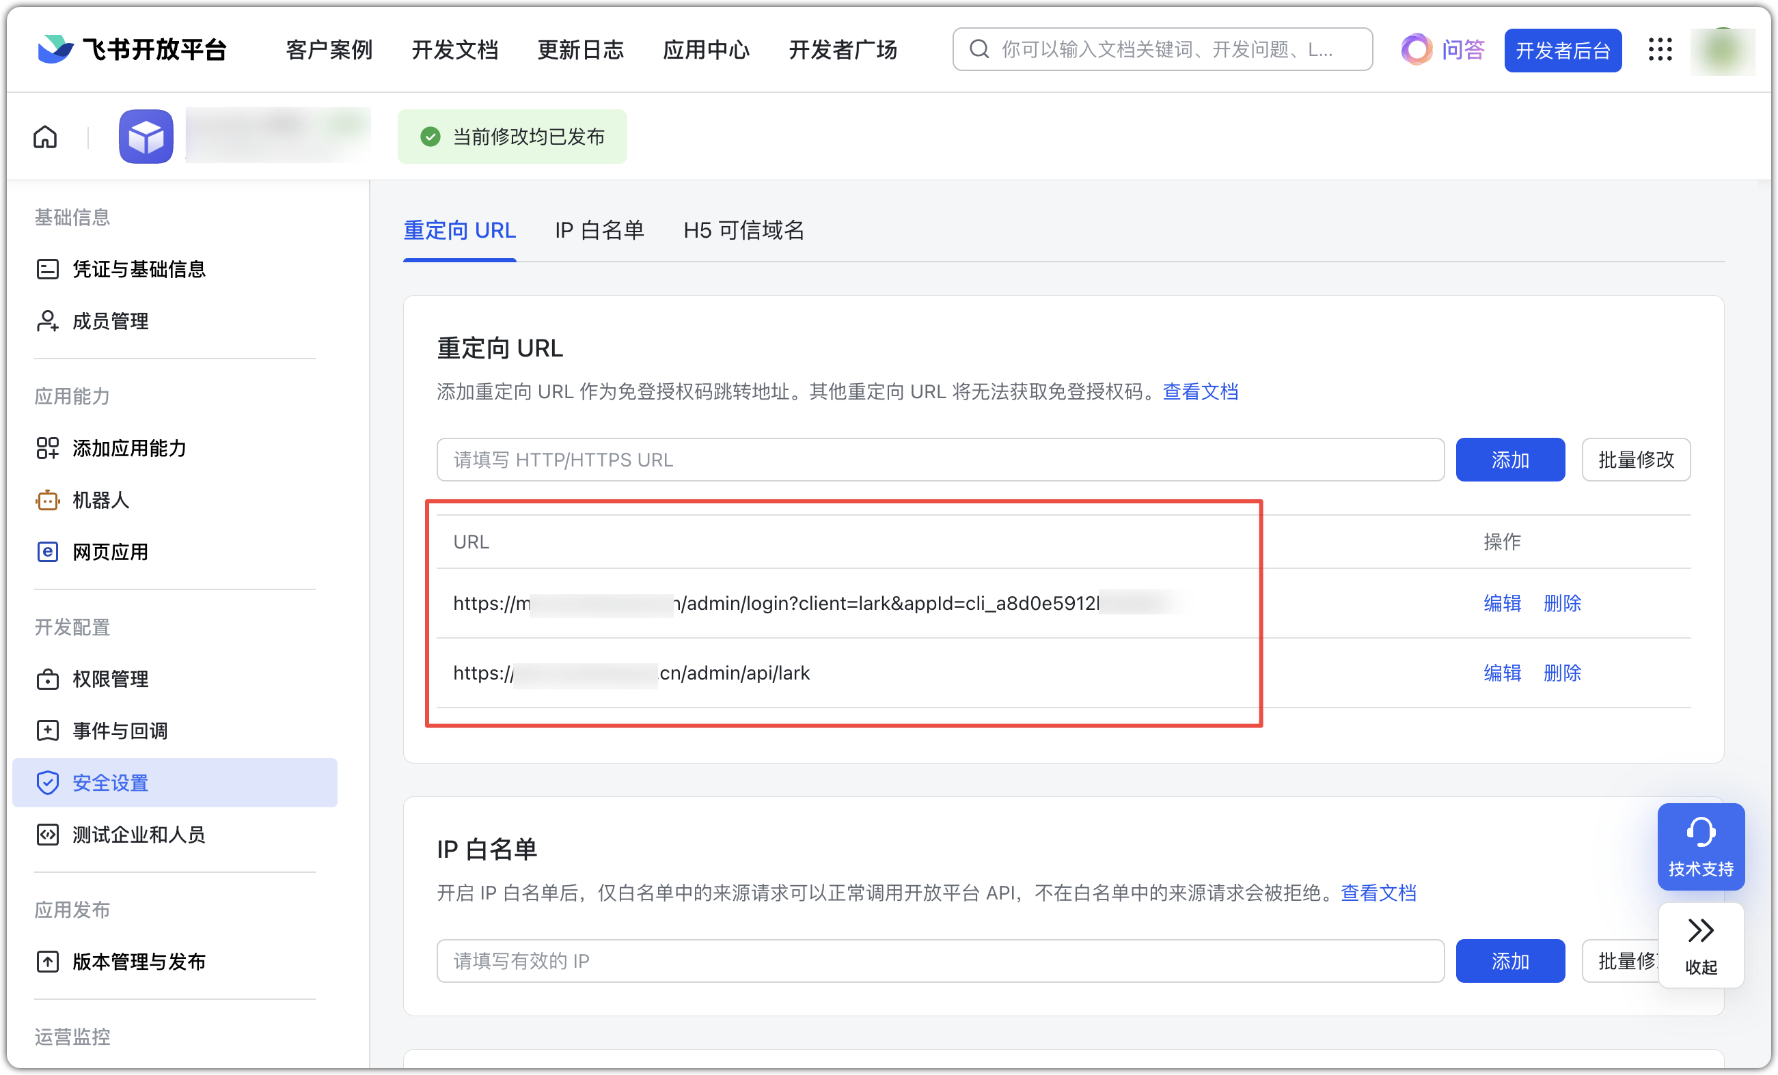
Task: Open the 问答 assistant icon
Action: coord(1417,50)
